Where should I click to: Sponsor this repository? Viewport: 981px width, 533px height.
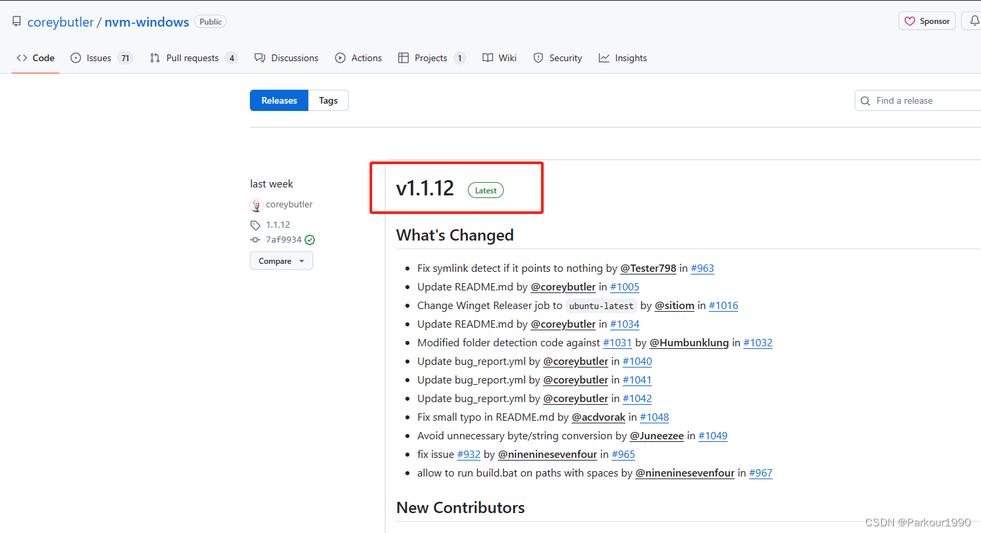(x=927, y=21)
